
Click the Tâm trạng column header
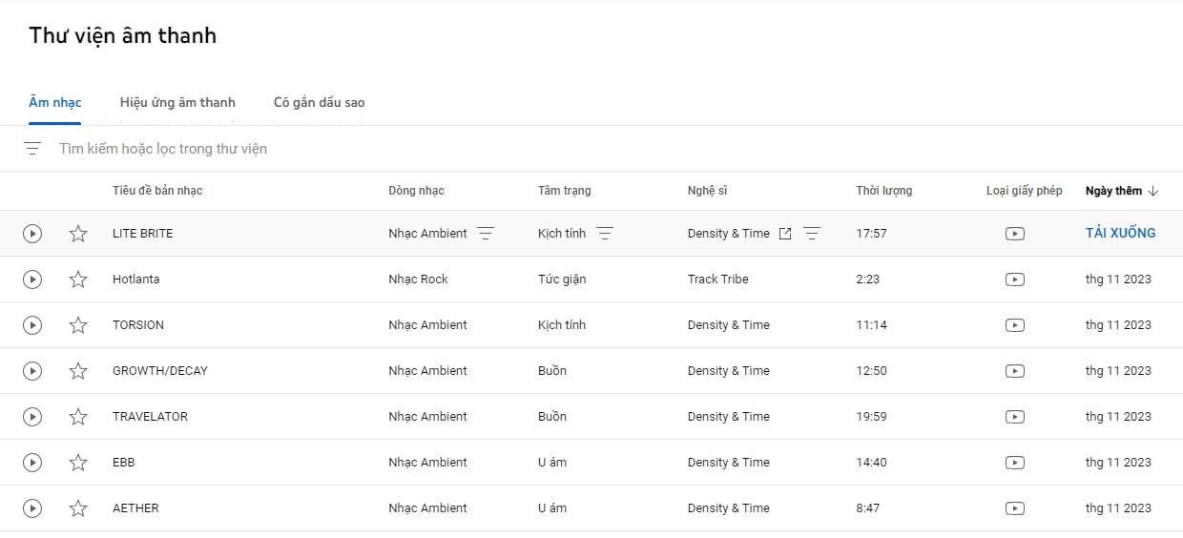pos(564,191)
